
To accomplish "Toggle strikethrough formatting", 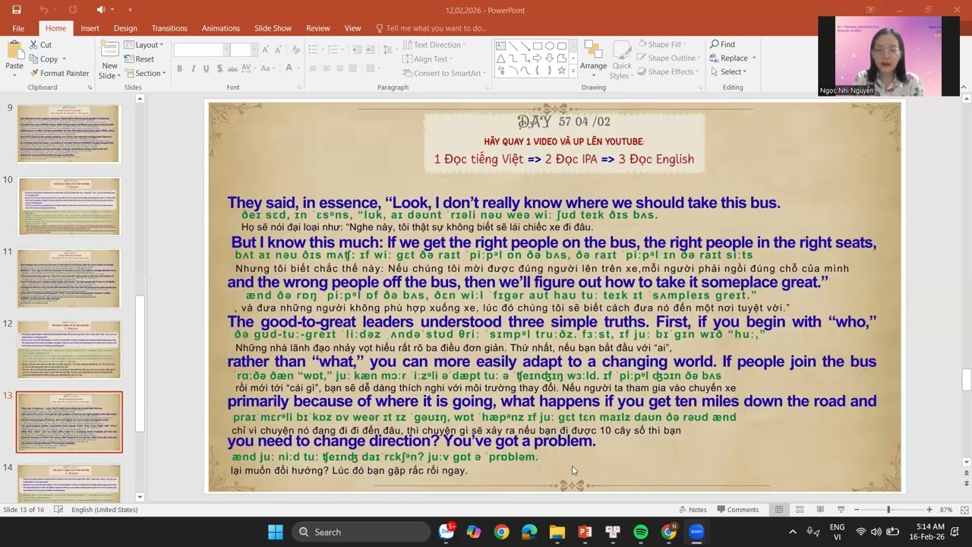I will 234,68.
